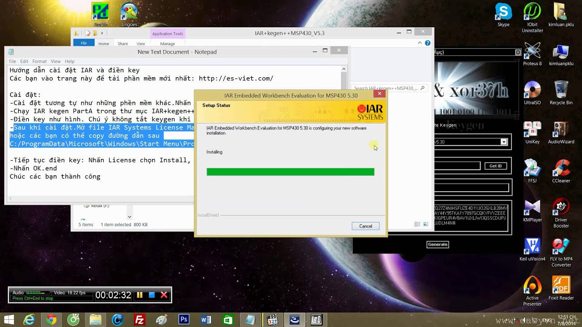Click the es-viet.com URL in Notepad
Screen dimensions: 582x327
point(236,79)
